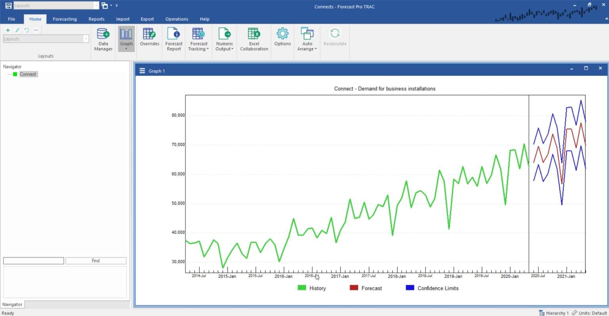This screenshot has height=316, width=609.
Task: Expand the Connect node in Navigator tree
Action: point(10,74)
